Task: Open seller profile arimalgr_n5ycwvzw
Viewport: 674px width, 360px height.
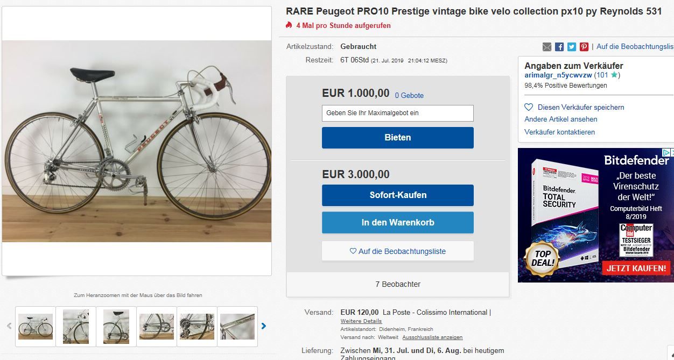Action: (x=558, y=75)
